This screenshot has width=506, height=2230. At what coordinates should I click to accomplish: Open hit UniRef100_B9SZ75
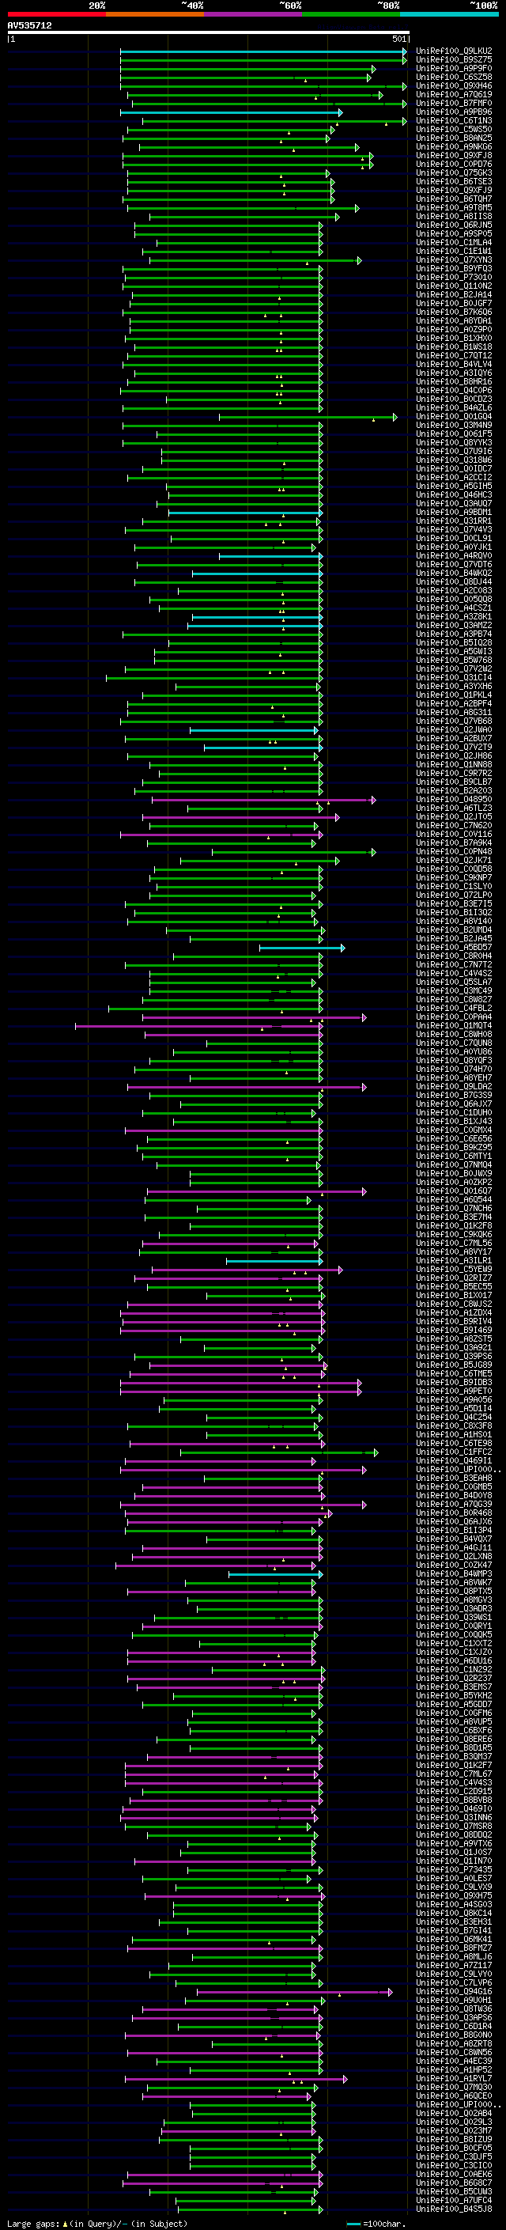tap(454, 60)
